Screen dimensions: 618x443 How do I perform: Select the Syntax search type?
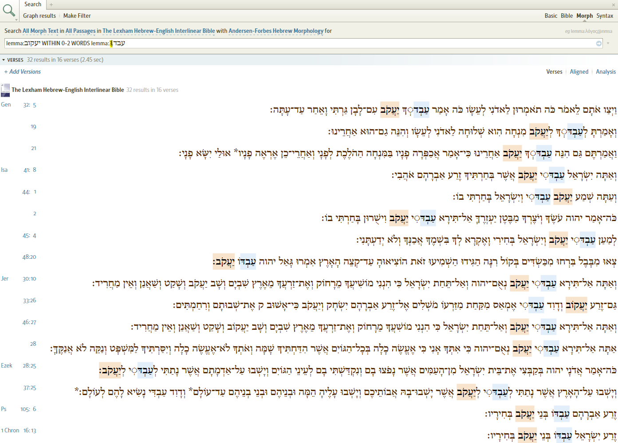click(605, 16)
